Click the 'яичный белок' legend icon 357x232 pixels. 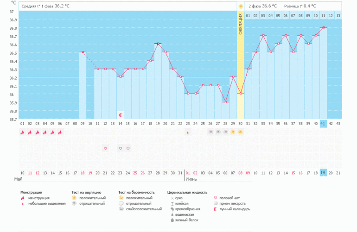pyautogui.click(x=172, y=219)
